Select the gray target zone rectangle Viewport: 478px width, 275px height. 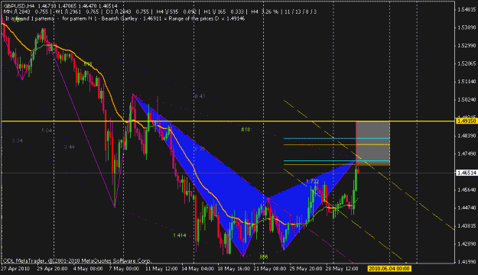click(x=372, y=144)
